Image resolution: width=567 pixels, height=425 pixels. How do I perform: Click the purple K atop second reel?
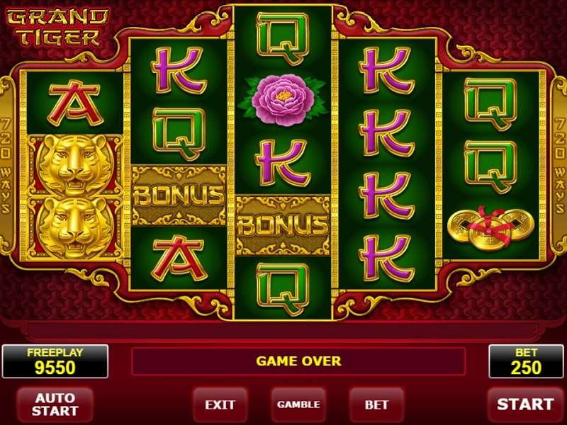179,70
